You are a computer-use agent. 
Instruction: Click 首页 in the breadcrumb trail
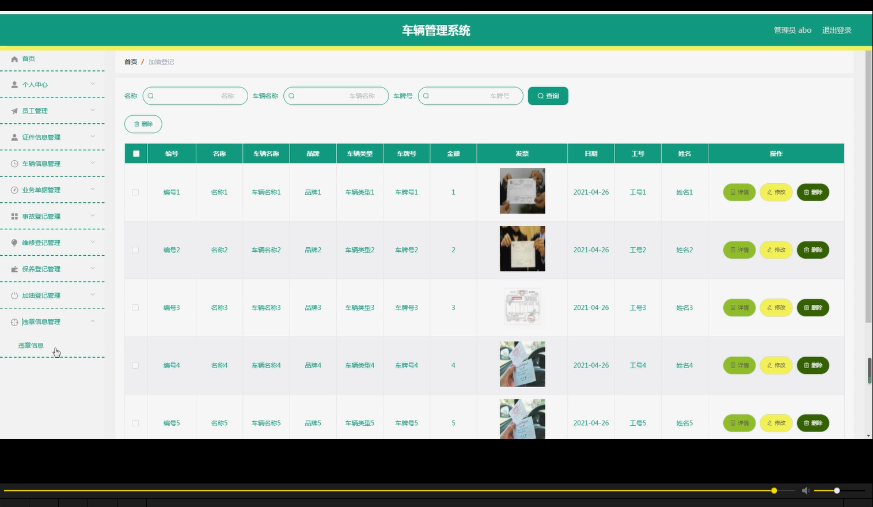(x=130, y=61)
